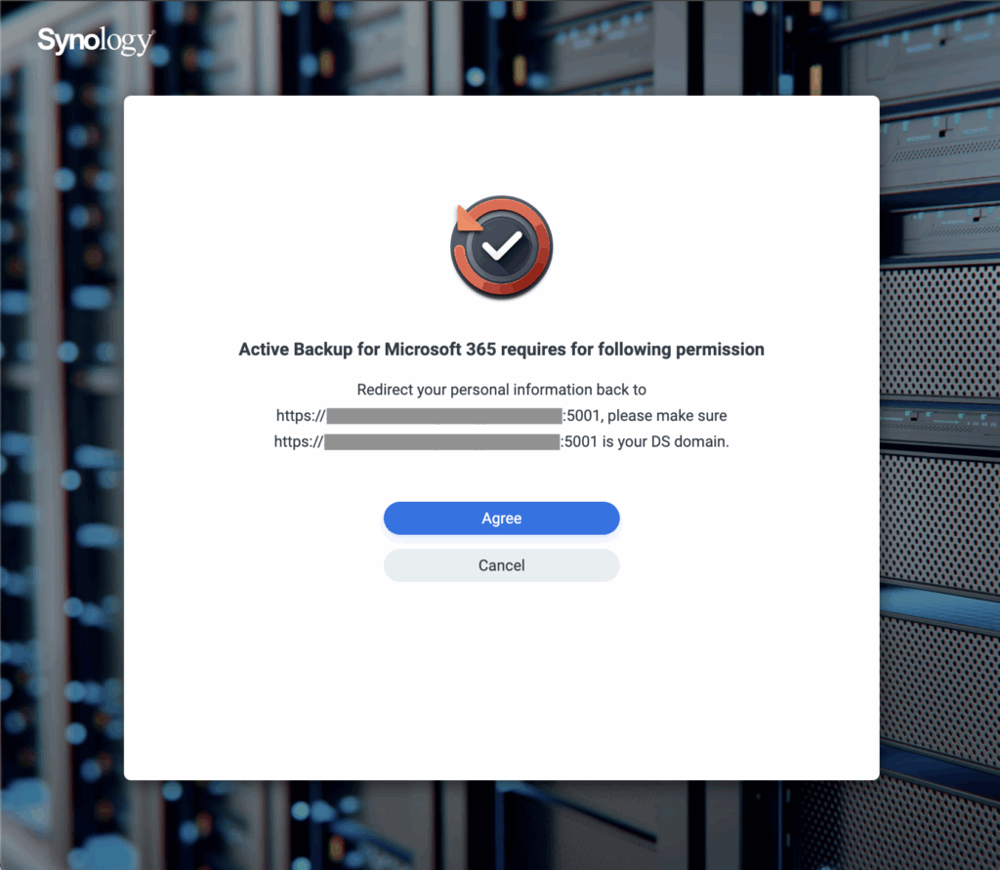Click the ':5001 is your DS domain.' text
The width and height of the screenshot is (1000, 870).
pyautogui.click(x=645, y=442)
